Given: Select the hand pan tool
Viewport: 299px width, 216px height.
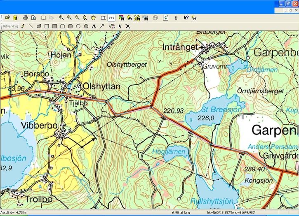Looking at the screenshot, I should tap(93, 18).
